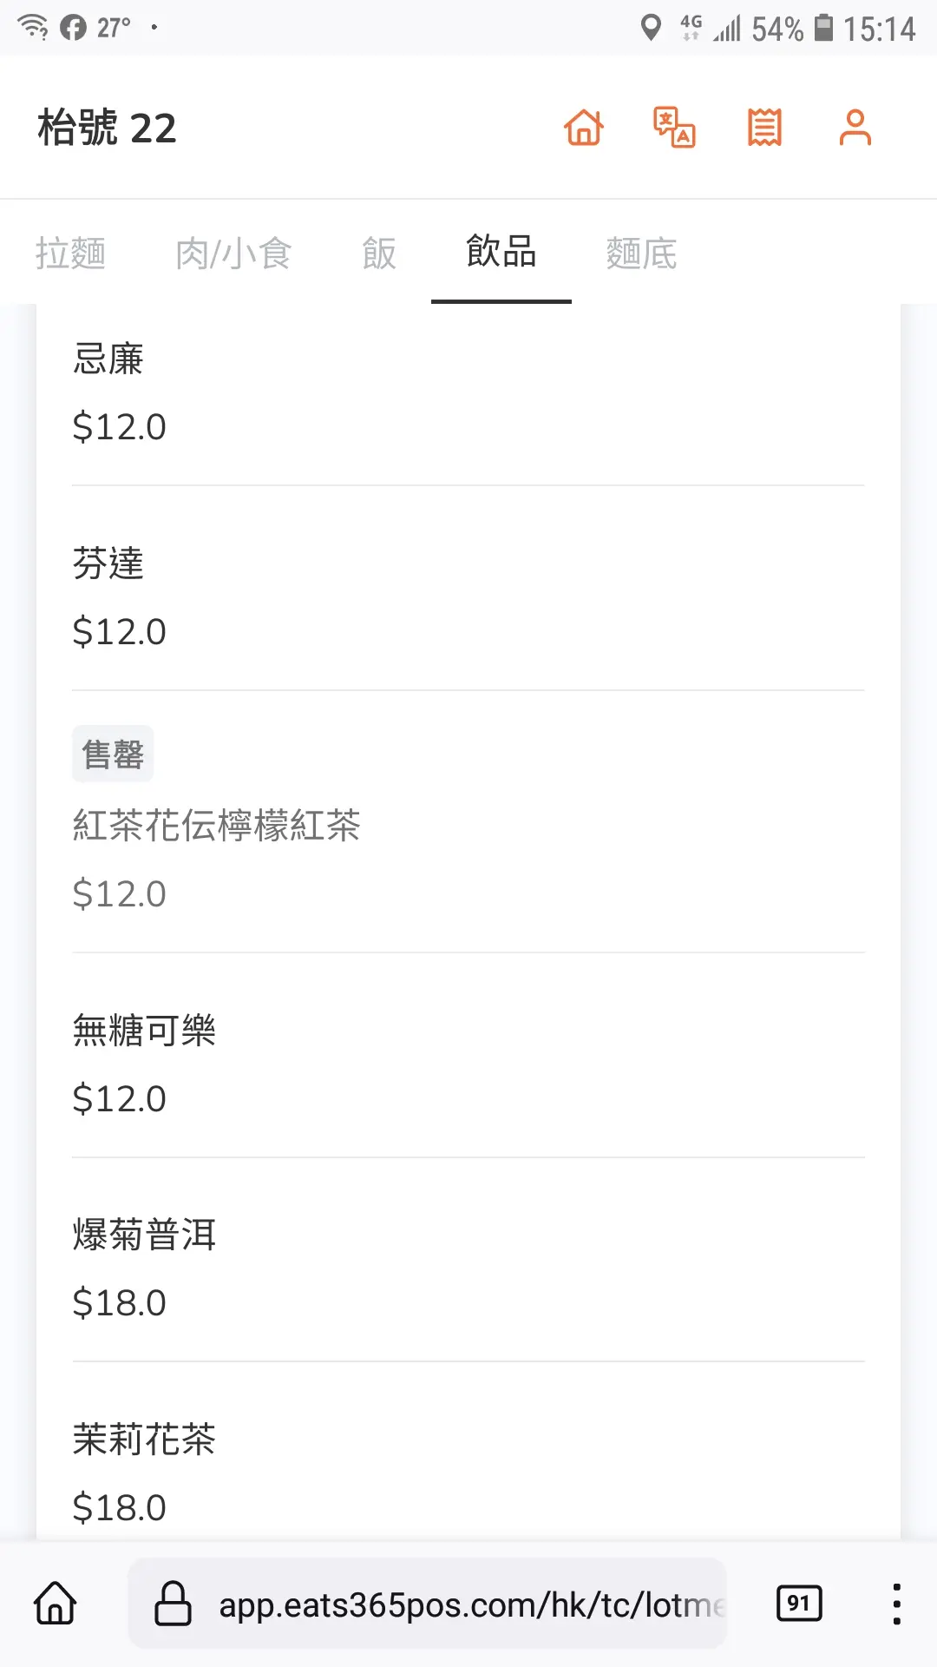The width and height of the screenshot is (937, 1667).
Task: Tap the browser home button
Action: coord(56,1603)
